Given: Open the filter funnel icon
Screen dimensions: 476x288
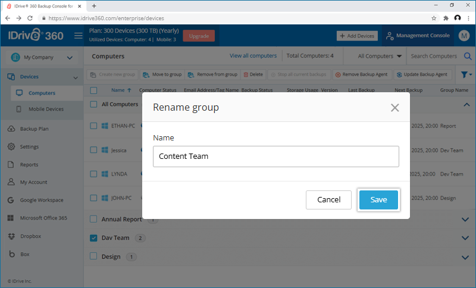Looking at the screenshot, I should click(464, 75).
